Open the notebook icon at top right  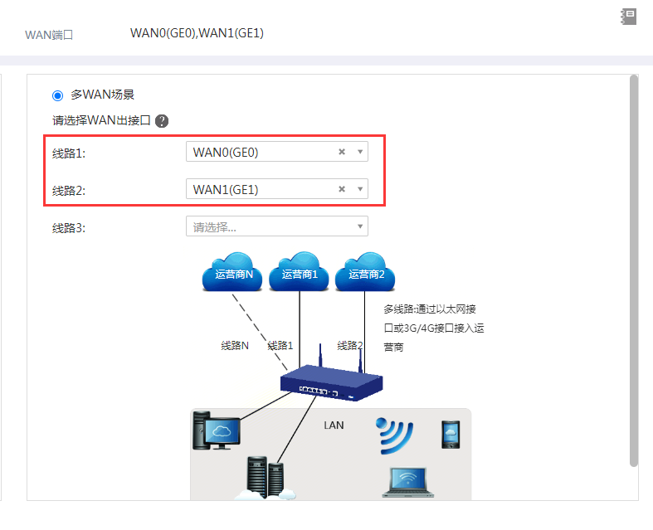click(x=628, y=17)
